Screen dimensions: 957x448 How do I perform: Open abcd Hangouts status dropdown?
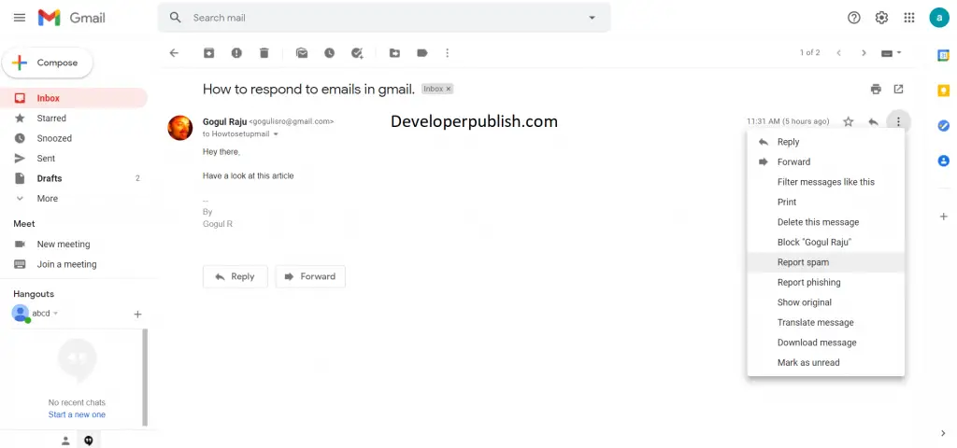(x=55, y=314)
